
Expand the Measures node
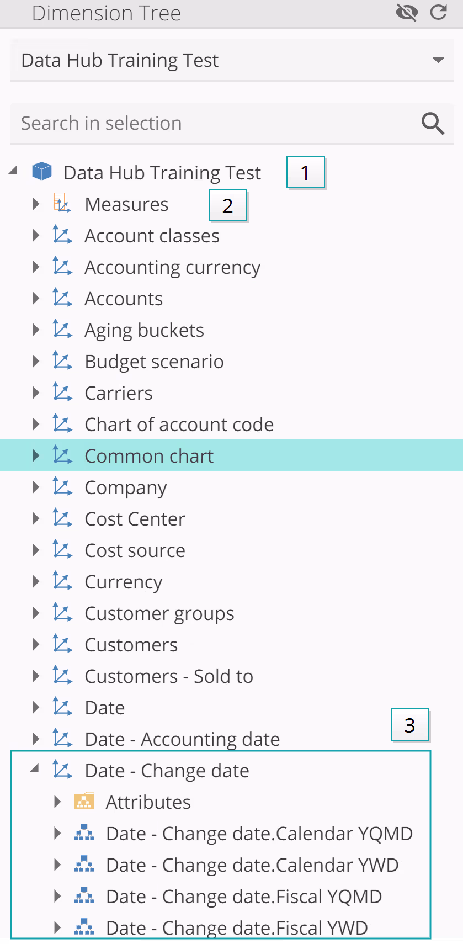pos(36,204)
